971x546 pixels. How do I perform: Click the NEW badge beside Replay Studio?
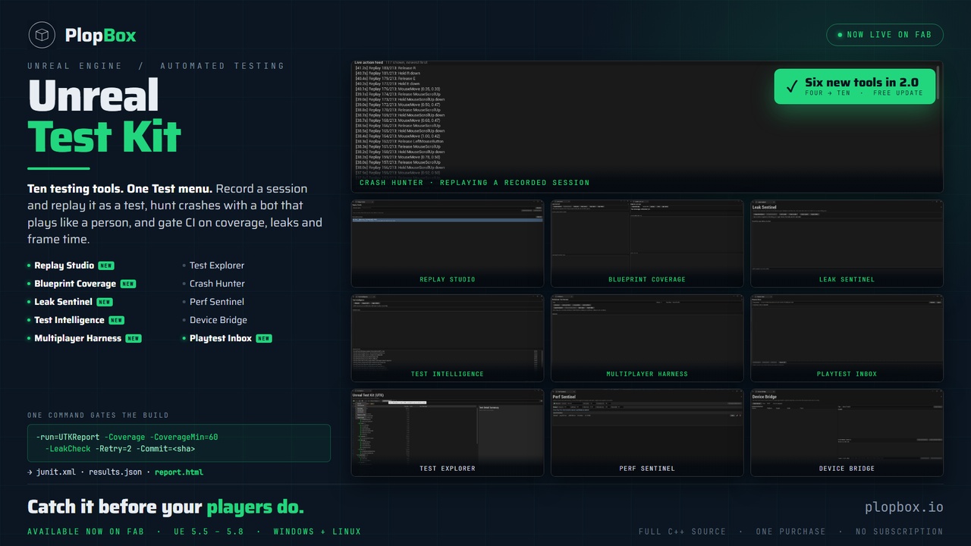pyautogui.click(x=106, y=265)
